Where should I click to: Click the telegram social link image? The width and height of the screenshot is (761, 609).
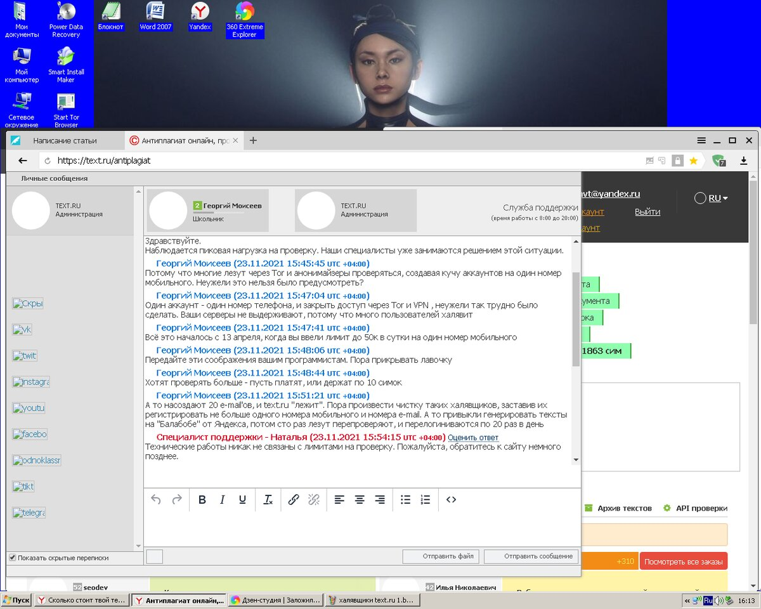pos(29,513)
